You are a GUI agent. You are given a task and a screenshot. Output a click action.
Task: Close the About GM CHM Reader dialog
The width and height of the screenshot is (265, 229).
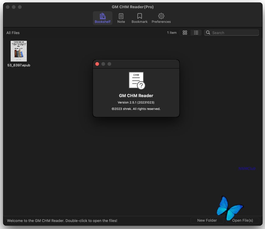[97, 64]
